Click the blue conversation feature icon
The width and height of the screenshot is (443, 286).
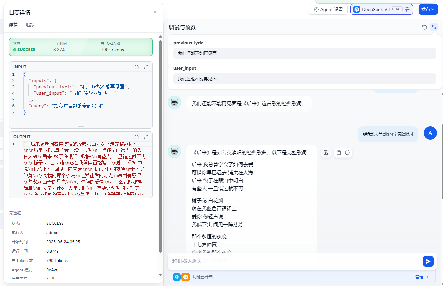[x=177, y=277]
